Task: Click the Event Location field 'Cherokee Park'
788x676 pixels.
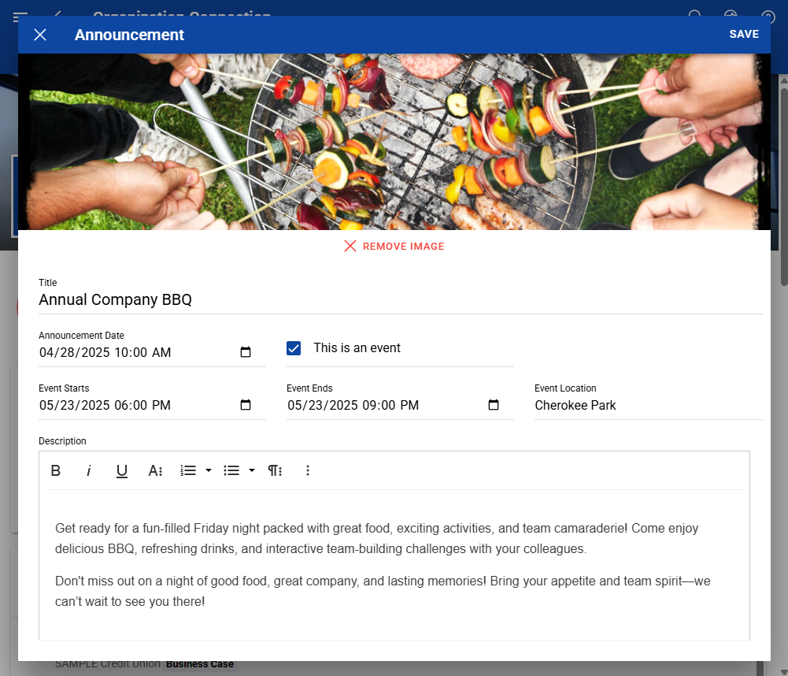Action: pos(649,406)
